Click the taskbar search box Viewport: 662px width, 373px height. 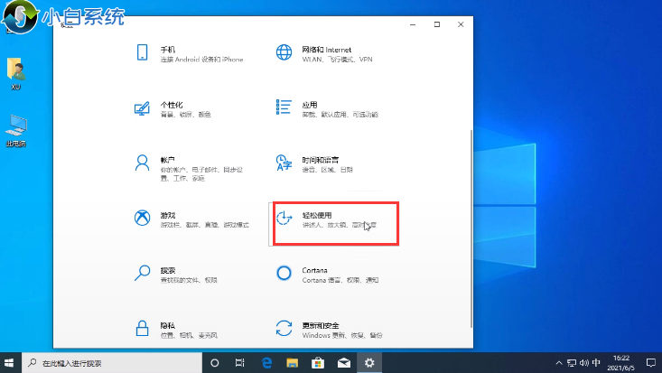click(x=110, y=362)
